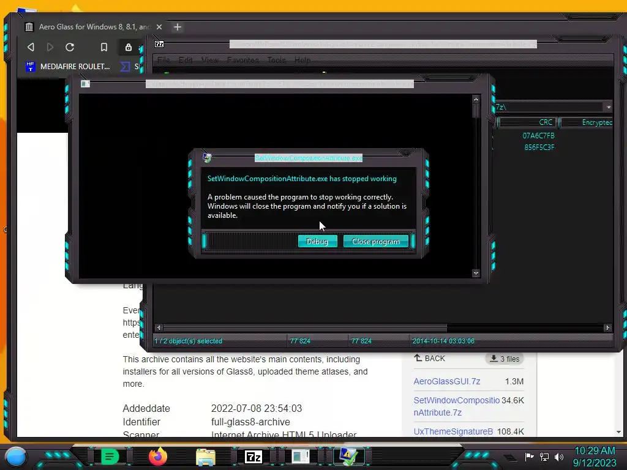The width and height of the screenshot is (627, 470).
Task: Click the BACK link in downloads panel
Action: [x=429, y=359]
